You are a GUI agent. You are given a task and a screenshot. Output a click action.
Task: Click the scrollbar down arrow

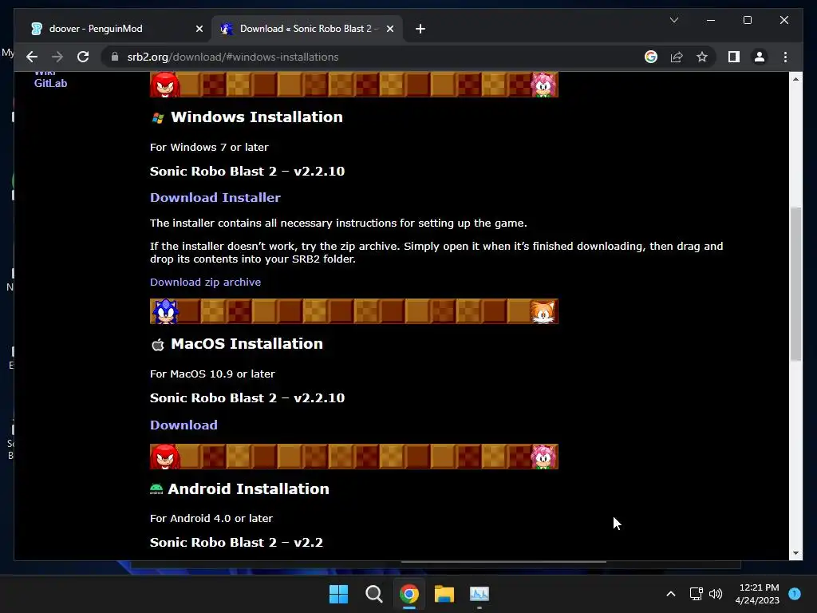click(x=795, y=554)
